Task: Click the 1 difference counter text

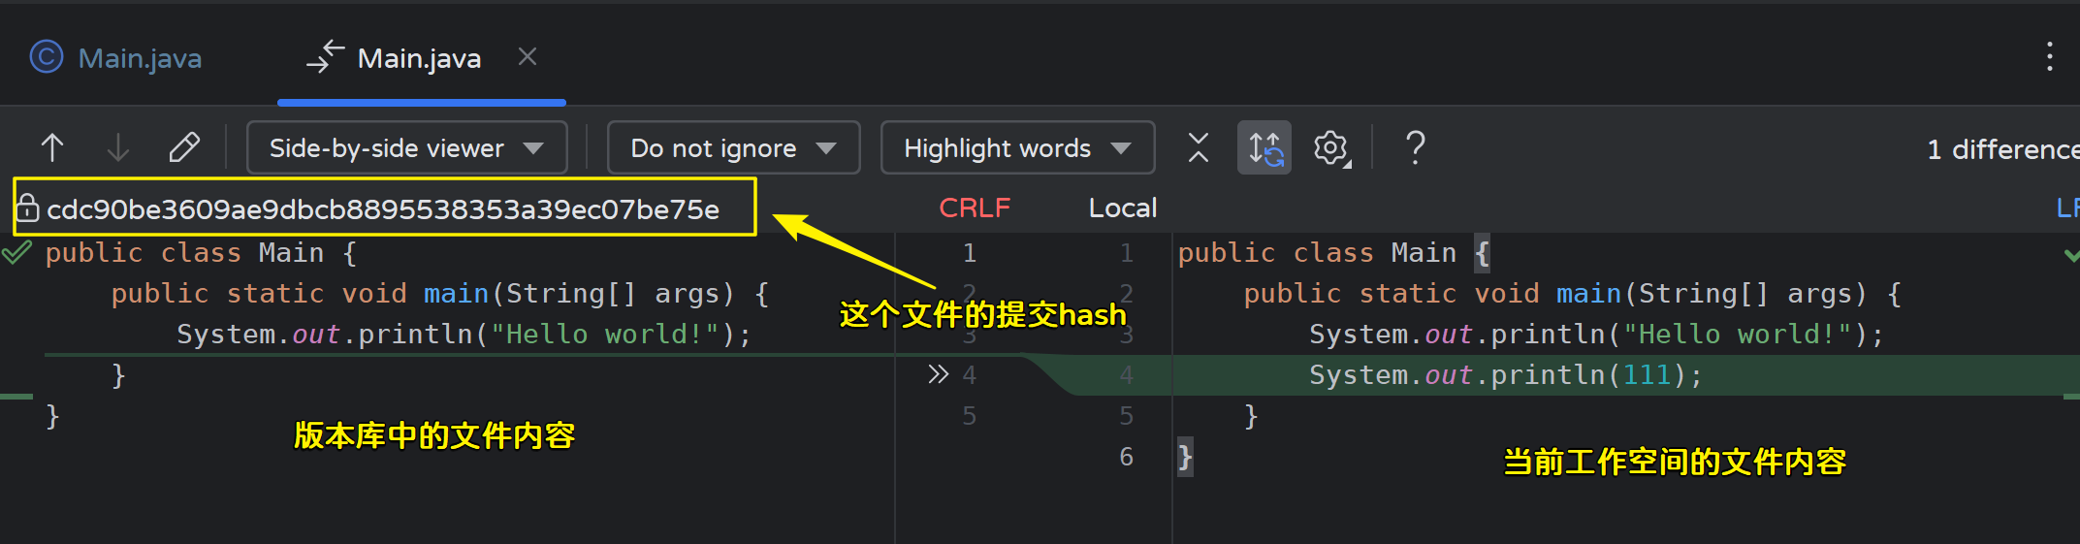Action: 2002,149
